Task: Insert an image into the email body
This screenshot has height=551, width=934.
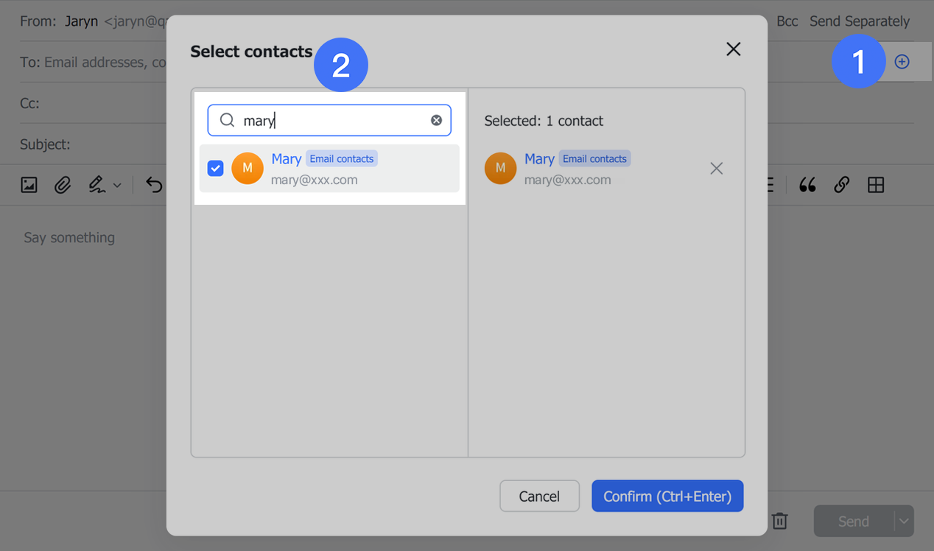Action: pos(29,185)
